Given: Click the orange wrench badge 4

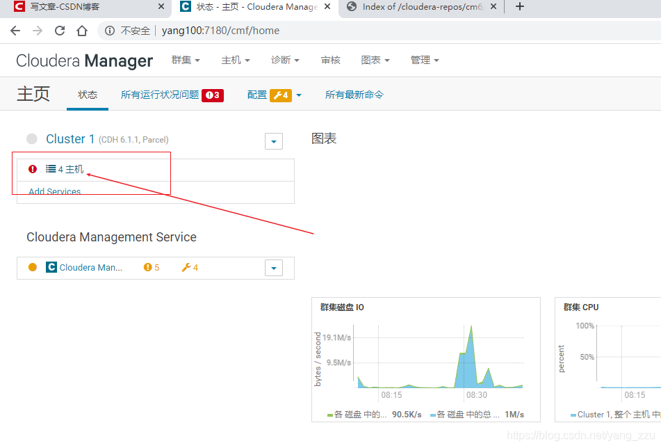Looking at the screenshot, I should point(281,95).
